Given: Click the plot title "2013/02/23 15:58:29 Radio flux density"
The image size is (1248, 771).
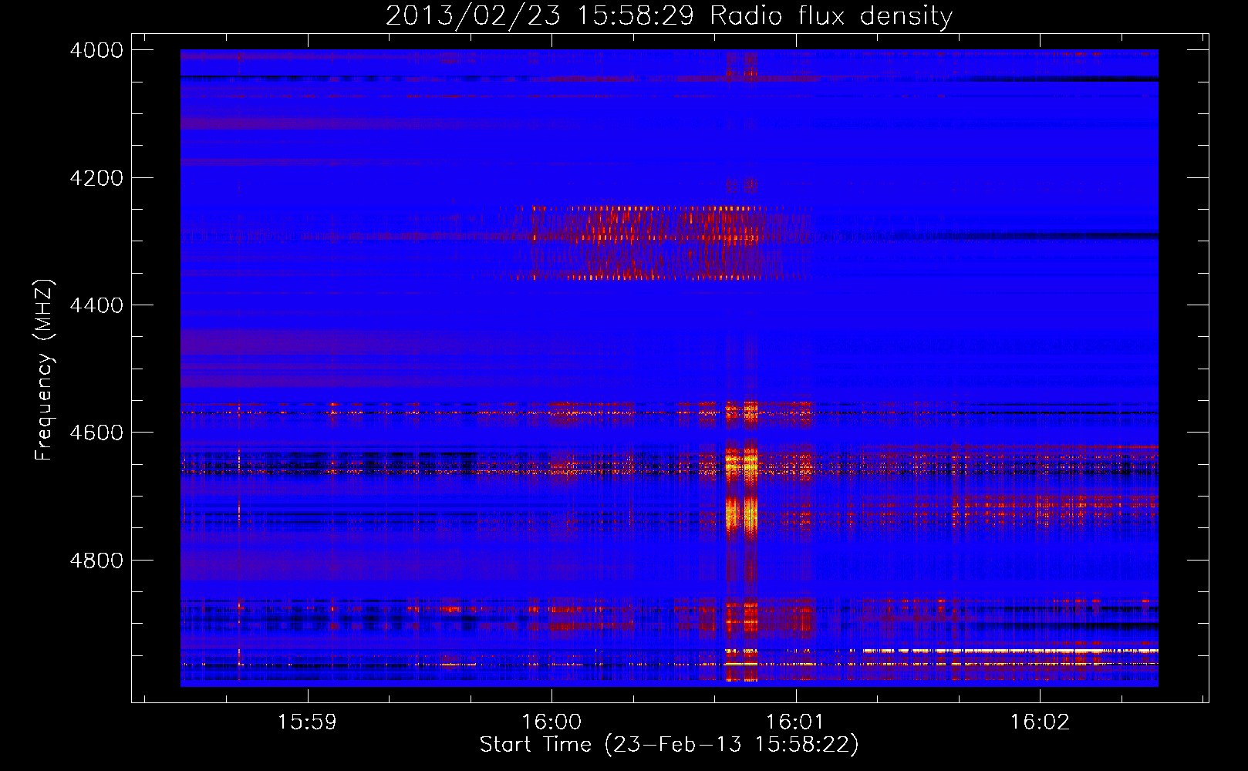Looking at the screenshot, I should click(x=669, y=15).
